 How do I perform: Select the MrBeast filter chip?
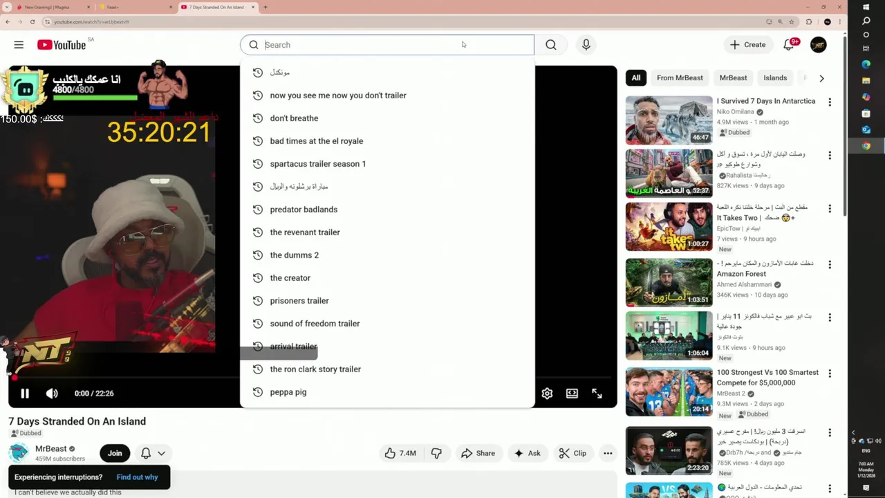point(733,78)
